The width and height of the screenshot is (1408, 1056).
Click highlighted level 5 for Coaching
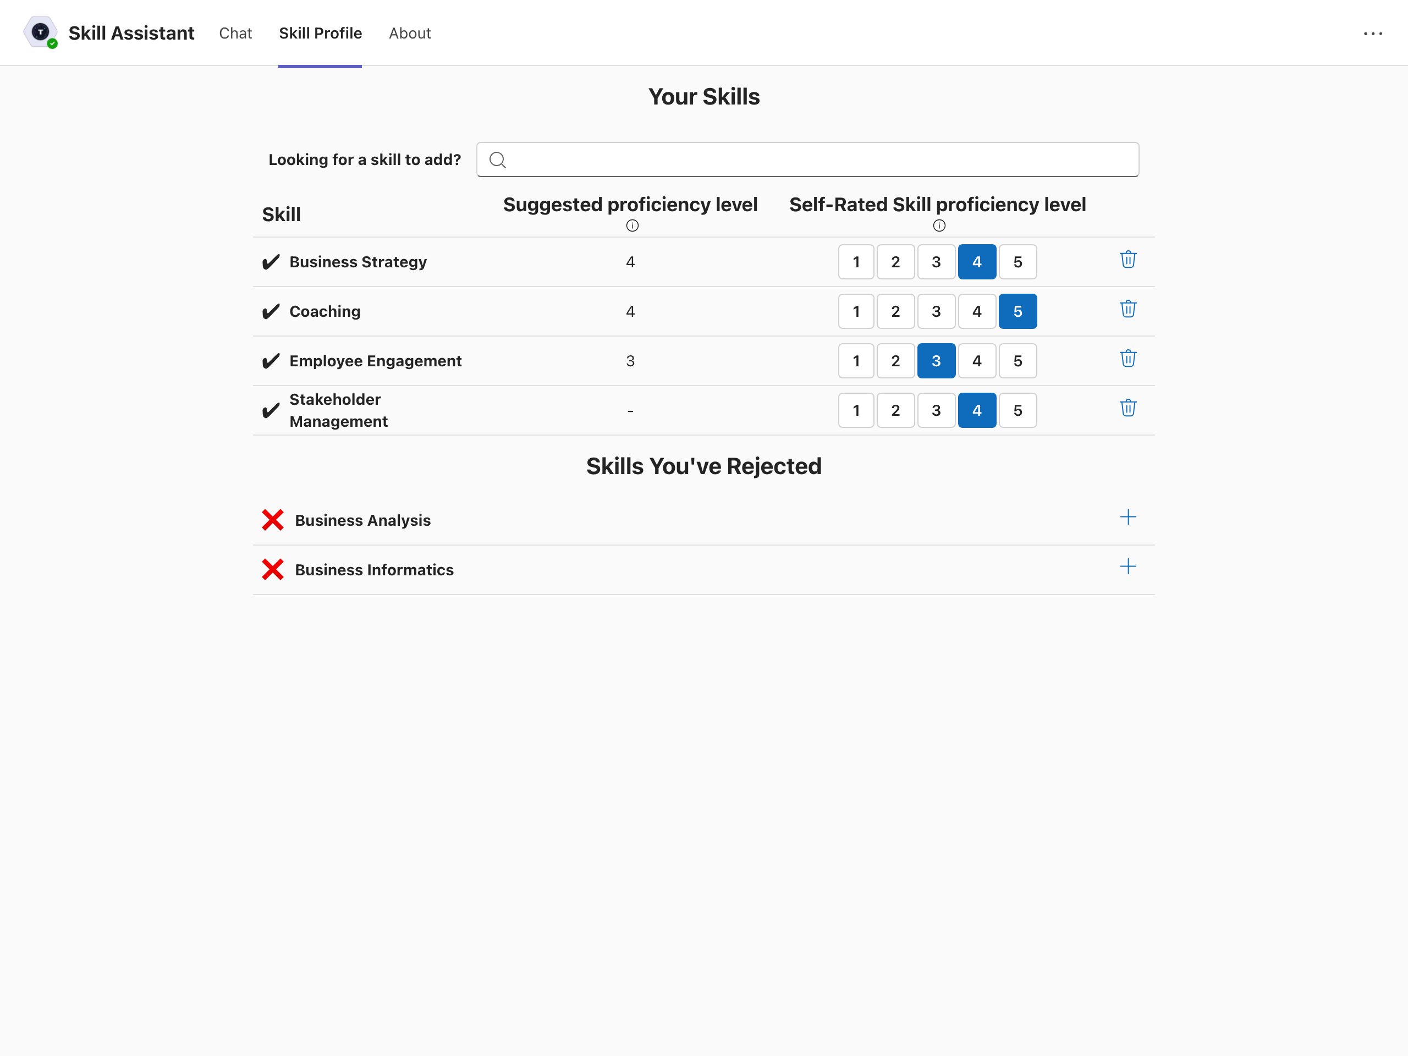point(1018,311)
